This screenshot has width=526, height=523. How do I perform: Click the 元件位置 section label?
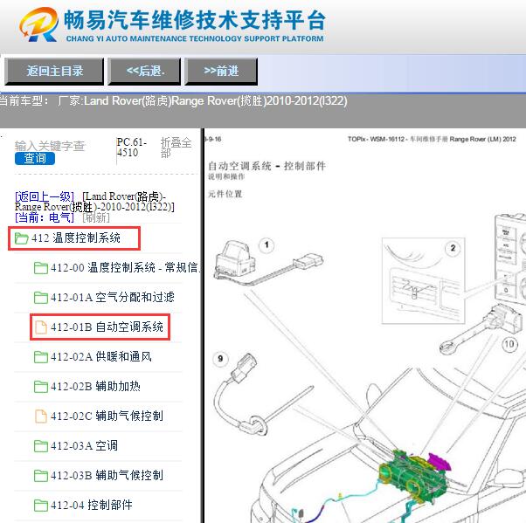coord(225,194)
